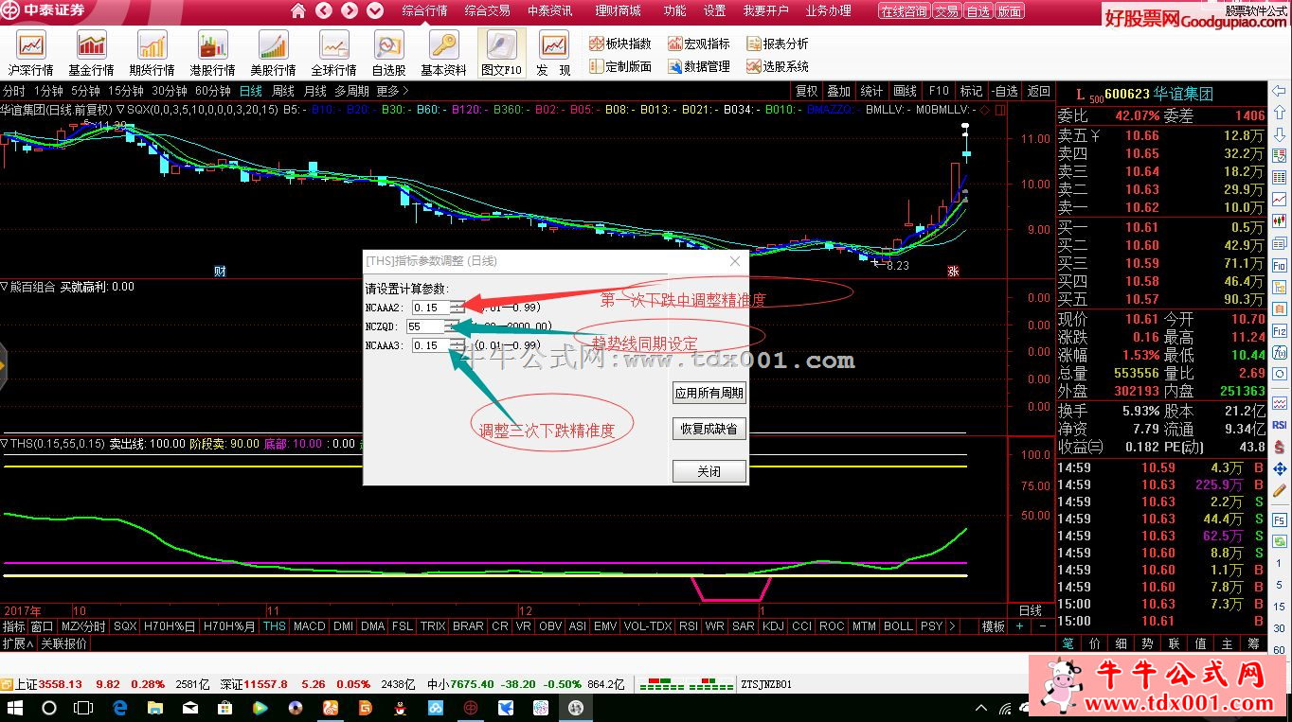Expand the 更多 period dropdown
The height and width of the screenshot is (722, 1292).
coord(392,91)
